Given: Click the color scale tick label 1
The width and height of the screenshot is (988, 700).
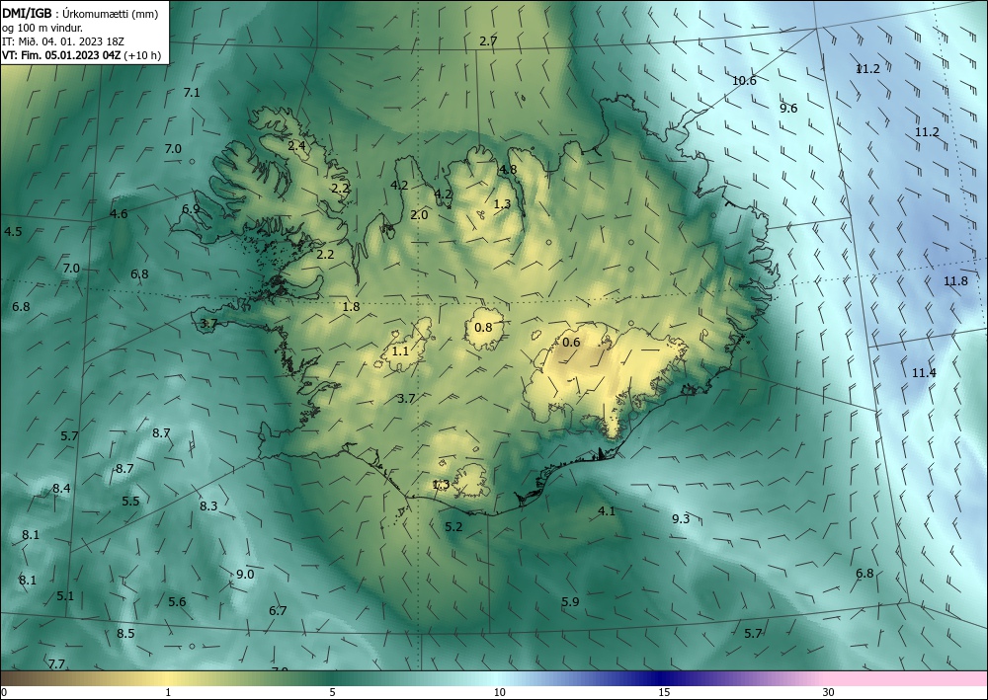Looking at the screenshot, I should click(168, 693).
